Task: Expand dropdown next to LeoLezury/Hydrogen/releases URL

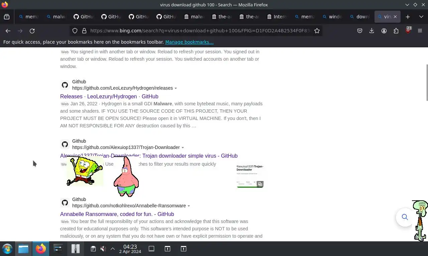Action: [x=176, y=88]
